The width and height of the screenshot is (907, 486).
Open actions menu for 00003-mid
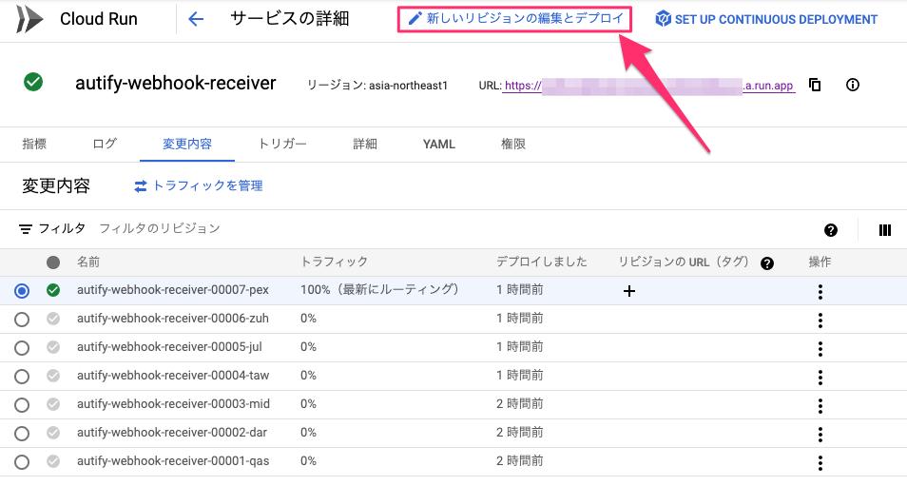click(820, 405)
